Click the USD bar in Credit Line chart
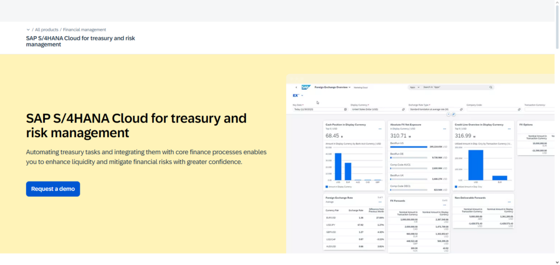Screen dimensions: 560x265 476,165
